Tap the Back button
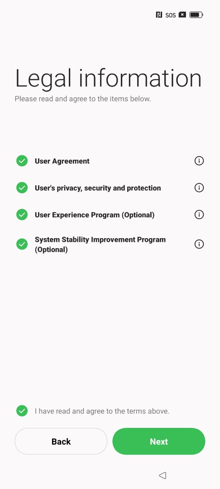220x489 pixels. pyautogui.click(x=61, y=441)
